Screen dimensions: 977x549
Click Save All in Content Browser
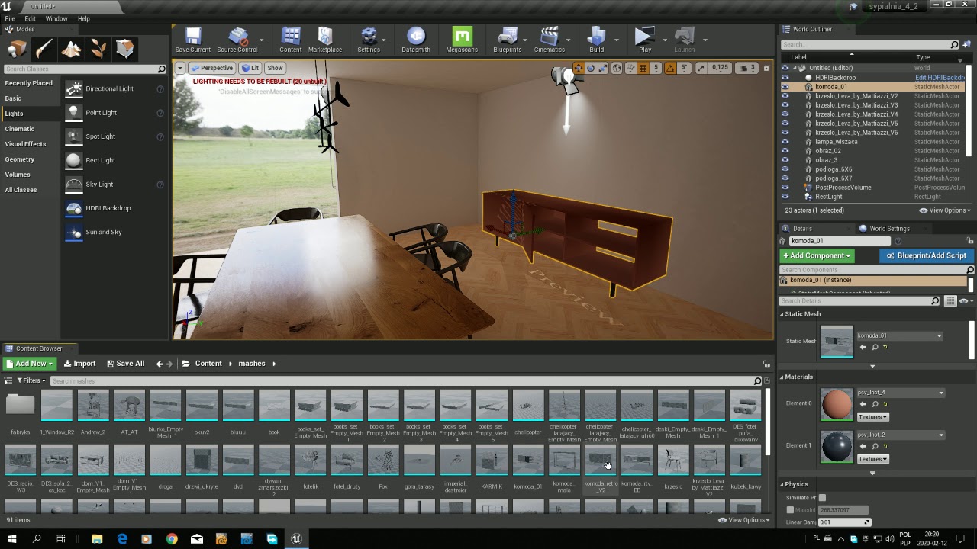125,364
